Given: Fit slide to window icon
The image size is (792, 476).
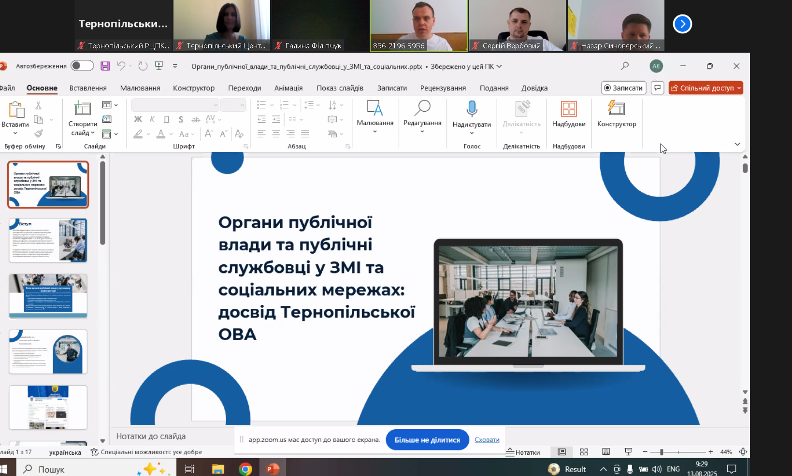Looking at the screenshot, I should tap(743, 452).
